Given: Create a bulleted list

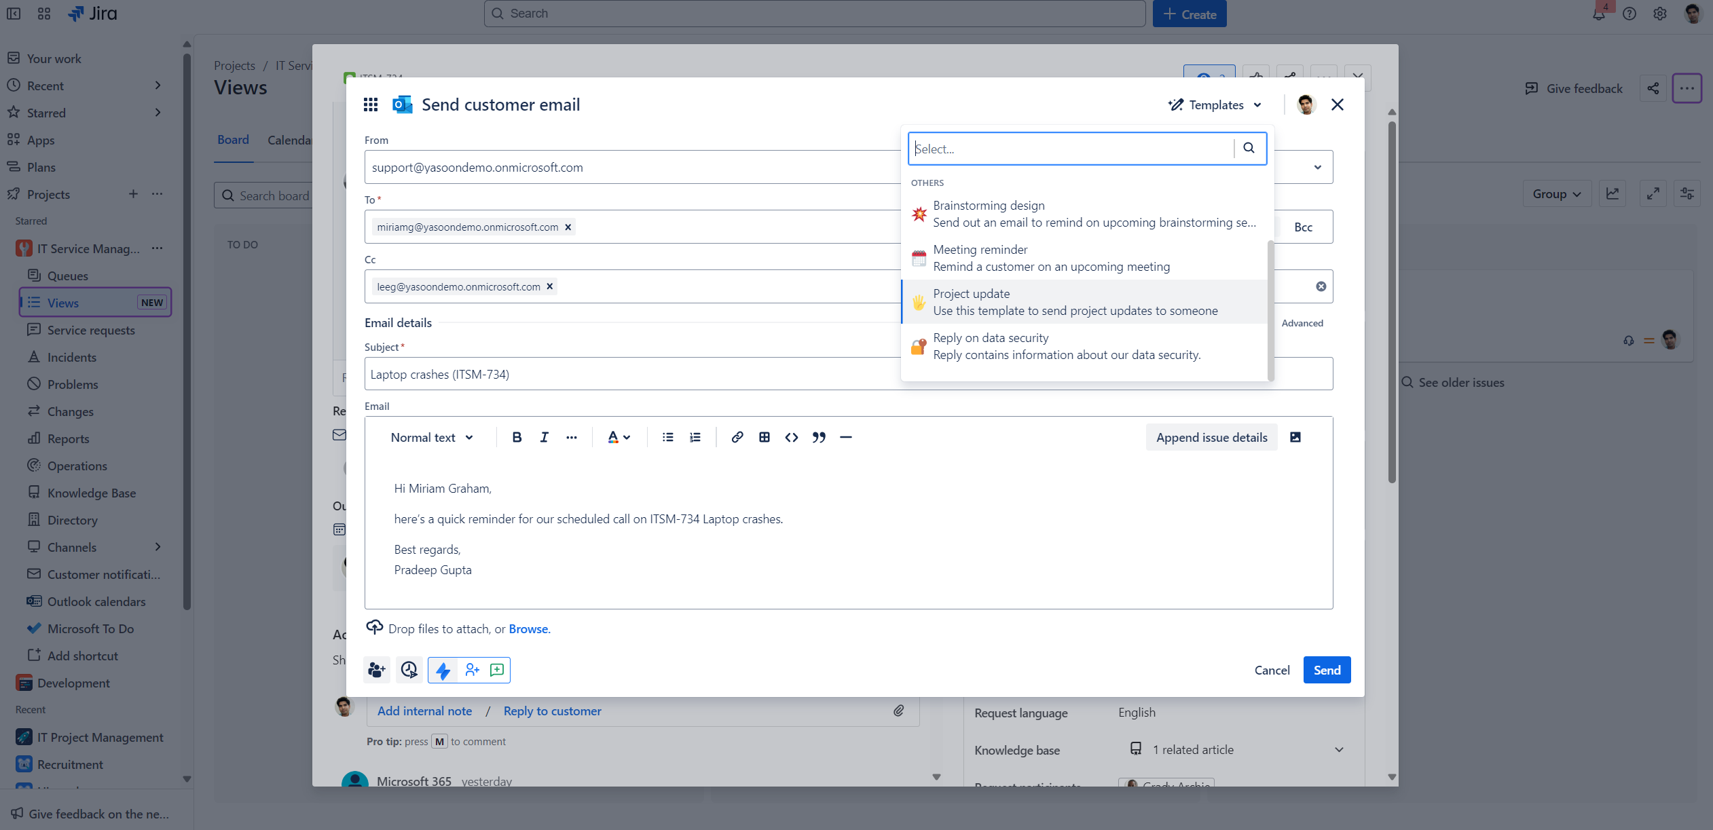Looking at the screenshot, I should point(667,437).
